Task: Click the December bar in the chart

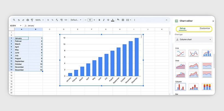Action: (137, 57)
